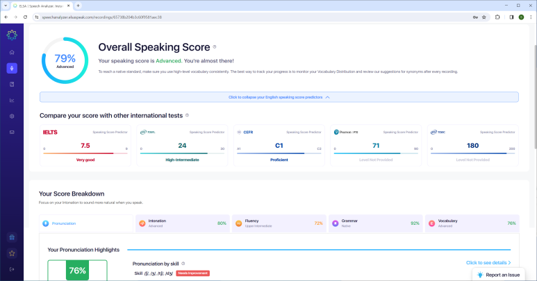Viewport: 537px width, 281px height.
Task: Click the Report an Issue button
Action: coord(499,275)
